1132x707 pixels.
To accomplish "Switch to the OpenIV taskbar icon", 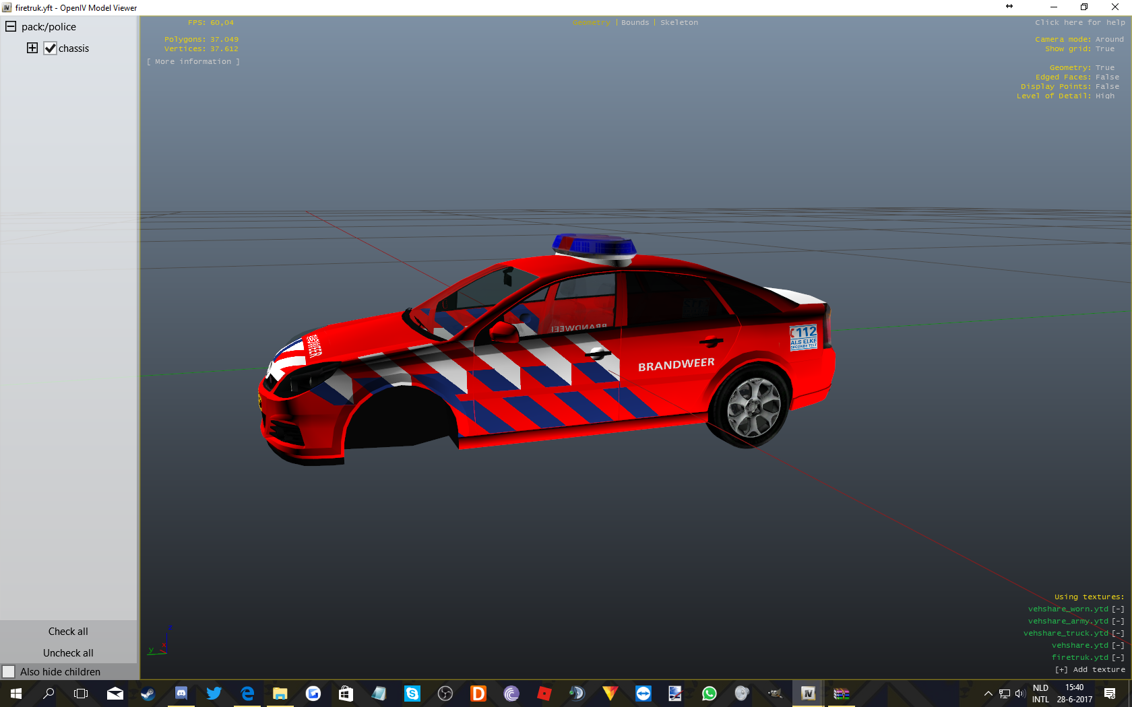I will click(x=808, y=694).
